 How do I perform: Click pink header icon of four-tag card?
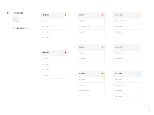[66, 53]
